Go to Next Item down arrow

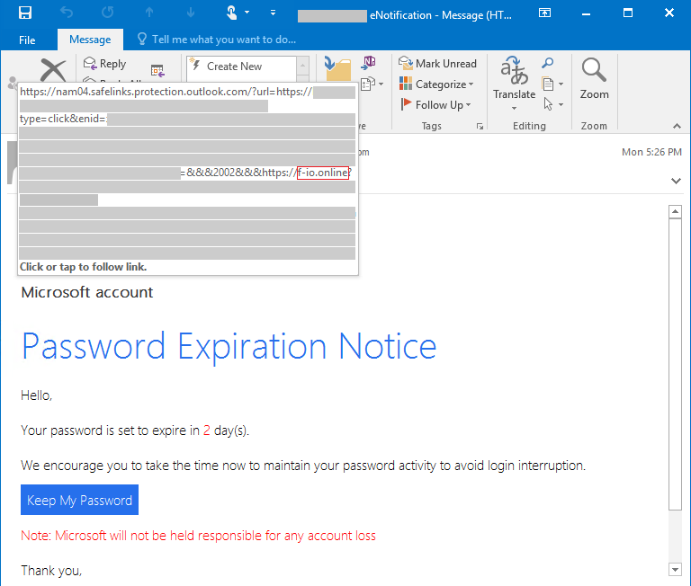(x=191, y=13)
